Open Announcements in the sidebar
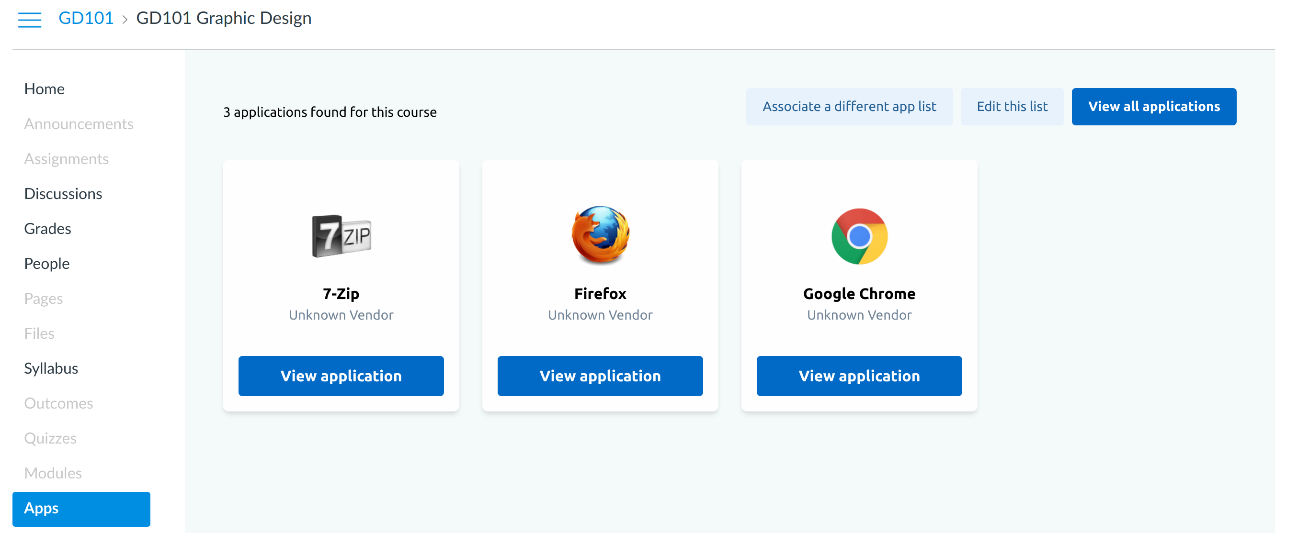Viewport: 1298px width, 533px height. [79, 124]
